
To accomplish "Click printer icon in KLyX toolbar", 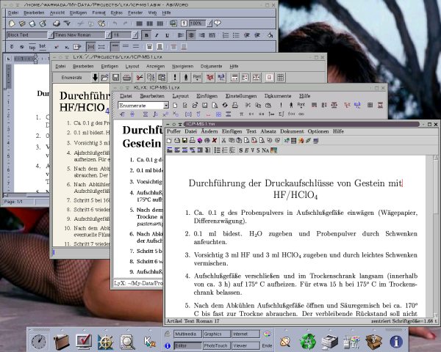I will tap(235, 106).
